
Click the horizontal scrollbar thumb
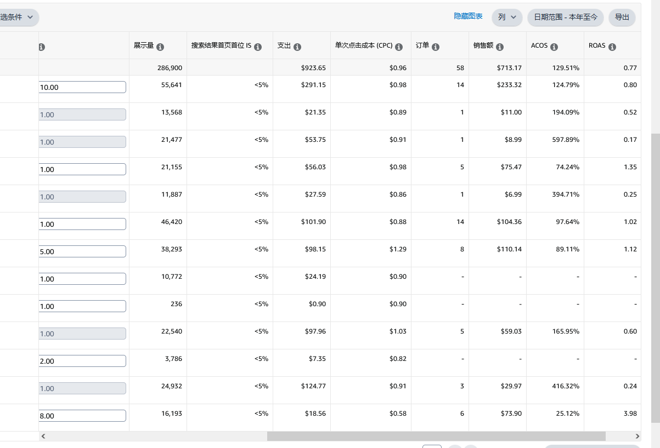[x=436, y=436]
